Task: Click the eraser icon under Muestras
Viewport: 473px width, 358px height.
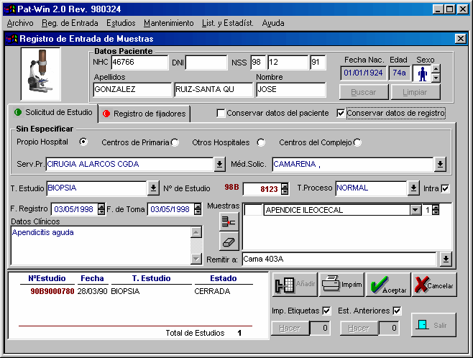Action: pyautogui.click(x=229, y=242)
